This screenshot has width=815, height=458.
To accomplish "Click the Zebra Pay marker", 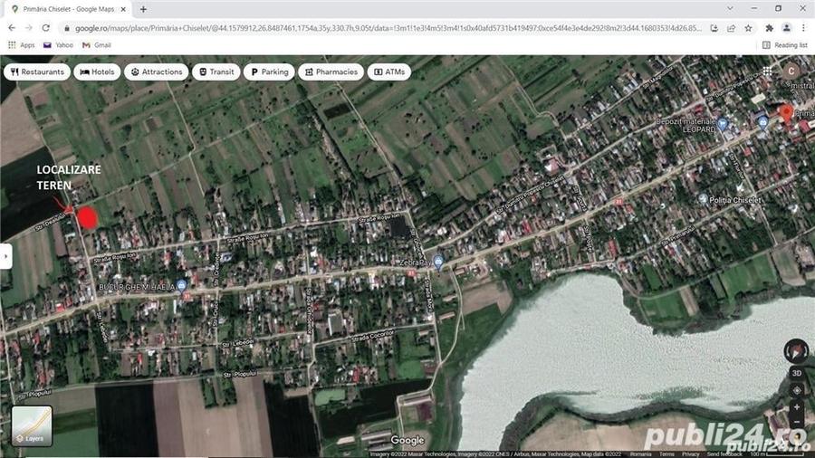I will [x=438, y=262].
